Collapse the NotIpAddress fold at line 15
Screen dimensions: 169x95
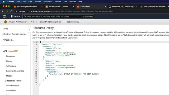(x=38, y=72)
